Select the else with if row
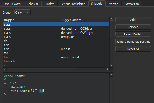Image resolution: width=154 pixels, height=103 pixels. point(56,49)
